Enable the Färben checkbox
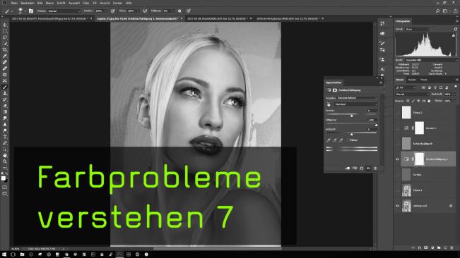Image resolution: width=460 pixels, height=258 pixels. [x=348, y=140]
